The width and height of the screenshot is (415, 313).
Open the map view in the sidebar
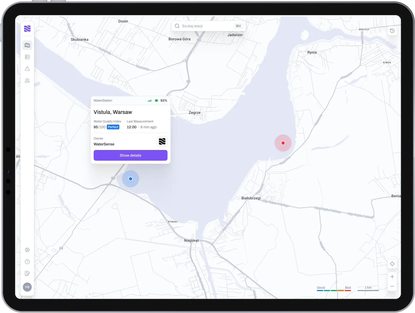pyautogui.click(x=27, y=45)
